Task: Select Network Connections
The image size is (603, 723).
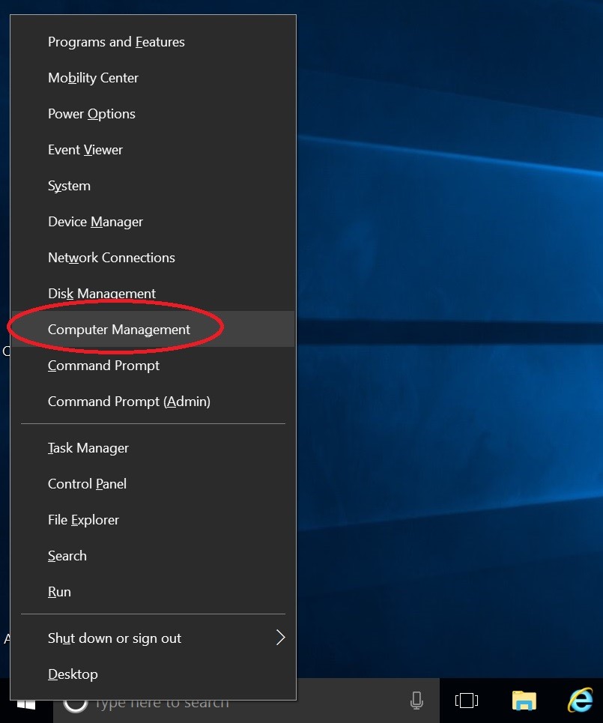Action: (x=112, y=258)
